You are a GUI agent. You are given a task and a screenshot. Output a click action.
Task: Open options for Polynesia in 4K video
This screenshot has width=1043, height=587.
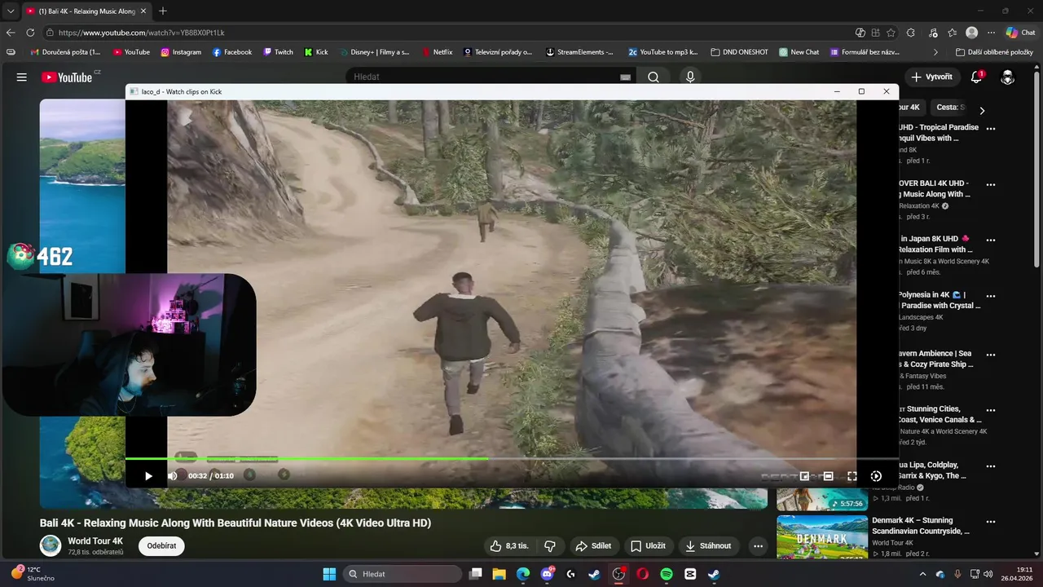(991, 296)
